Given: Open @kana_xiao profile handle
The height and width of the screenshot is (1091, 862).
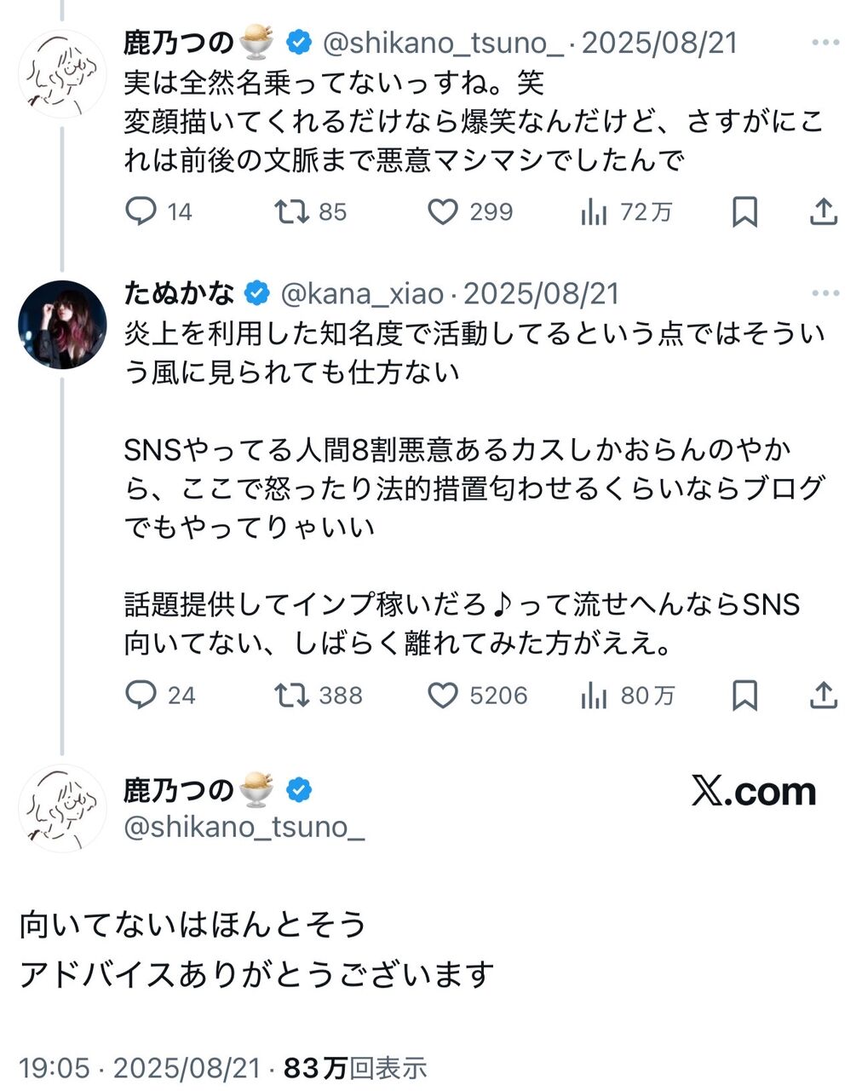Looking at the screenshot, I should (362, 294).
